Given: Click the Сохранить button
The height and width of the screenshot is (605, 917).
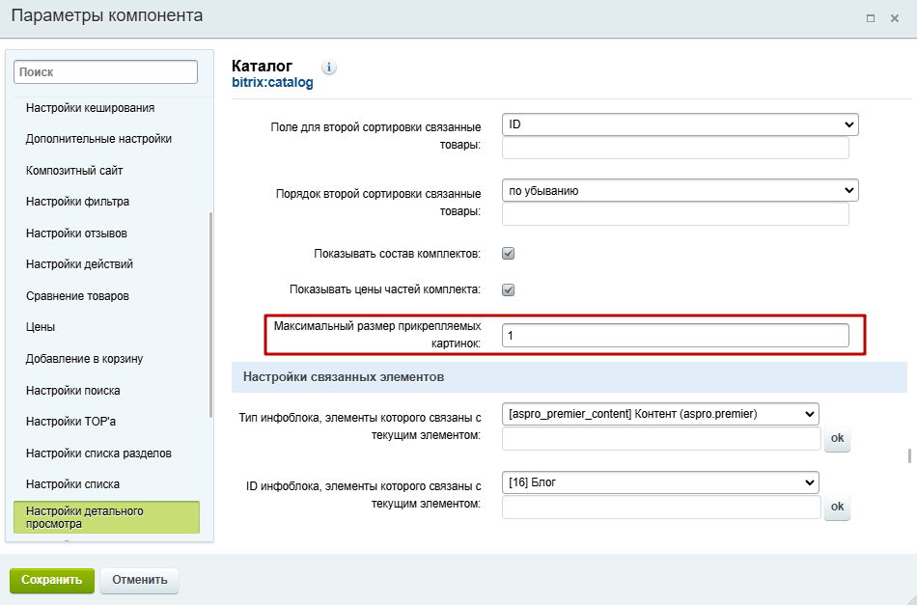Looking at the screenshot, I should point(52,581).
